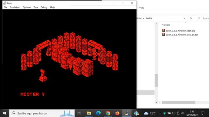The image size is (209, 117).
Task: Launch Microsoft Edge from the taskbar
Action: pyautogui.click(x=98, y=113)
